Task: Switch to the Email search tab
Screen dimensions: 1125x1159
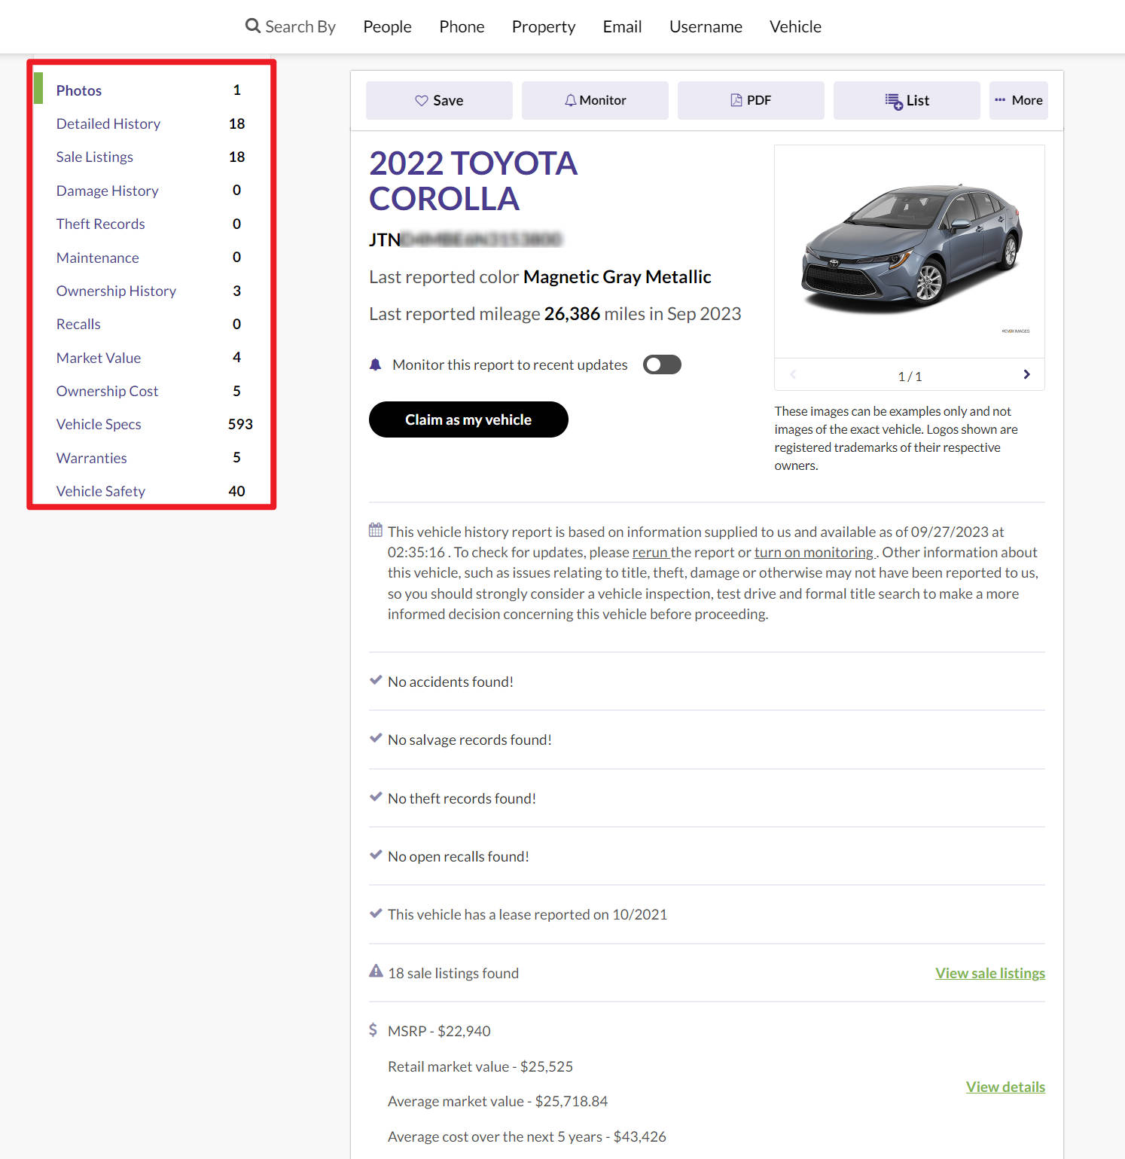Action: coord(621,26)
